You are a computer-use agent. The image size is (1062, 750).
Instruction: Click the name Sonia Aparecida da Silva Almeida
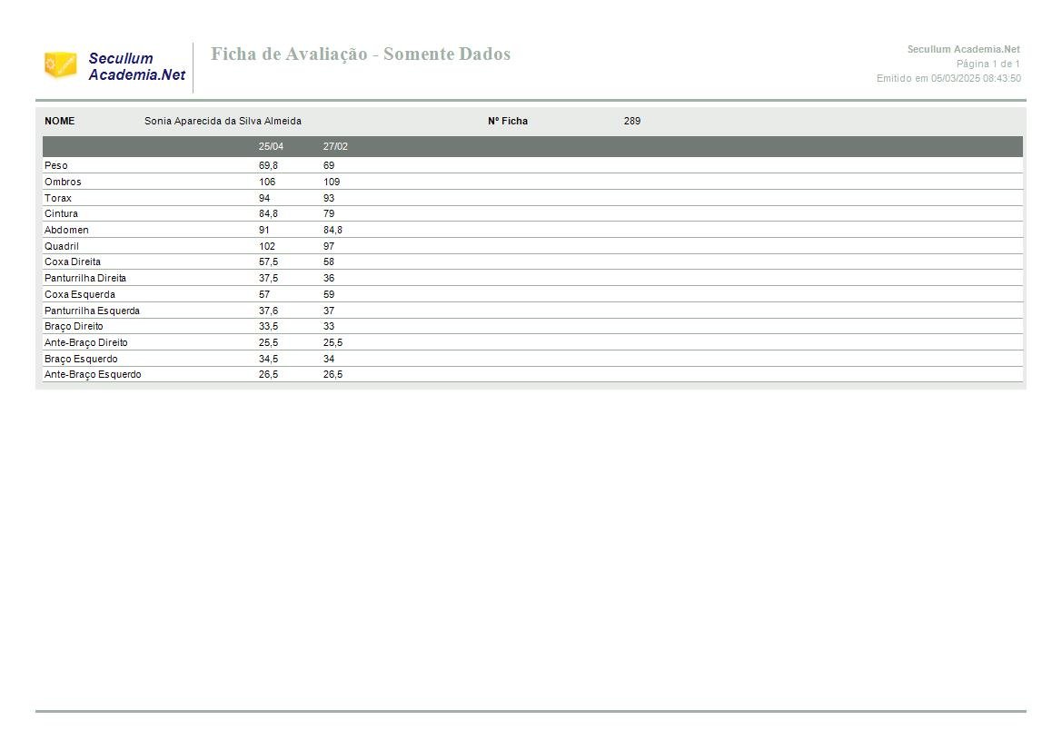click(223, 121)
